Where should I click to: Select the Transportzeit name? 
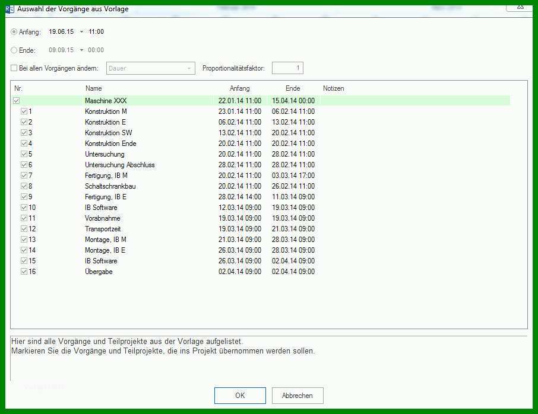tap(103, 228)
